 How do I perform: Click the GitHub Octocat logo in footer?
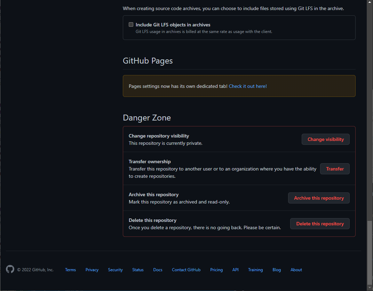pos(10,269)
